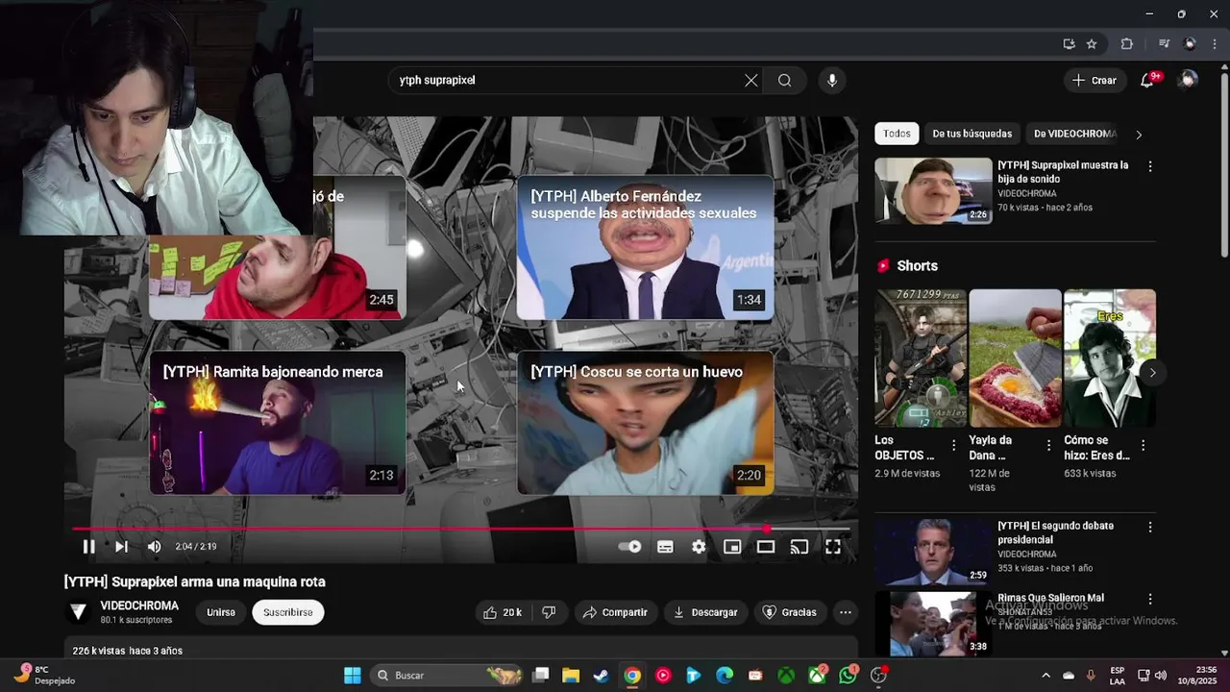1230x692 pixels.
Task: Show hidden system tray icons
Action: [x=1045, y=675]
